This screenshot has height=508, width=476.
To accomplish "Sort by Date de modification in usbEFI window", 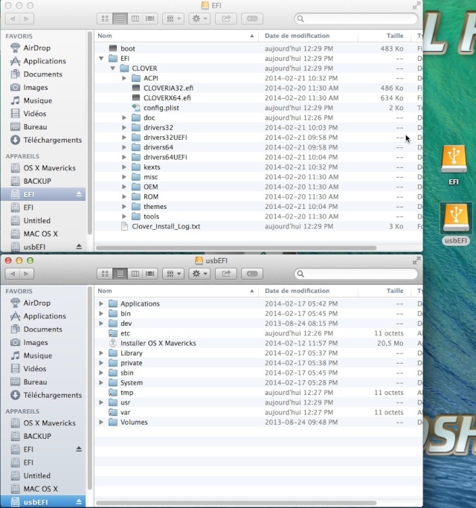I will coord(308,291).
